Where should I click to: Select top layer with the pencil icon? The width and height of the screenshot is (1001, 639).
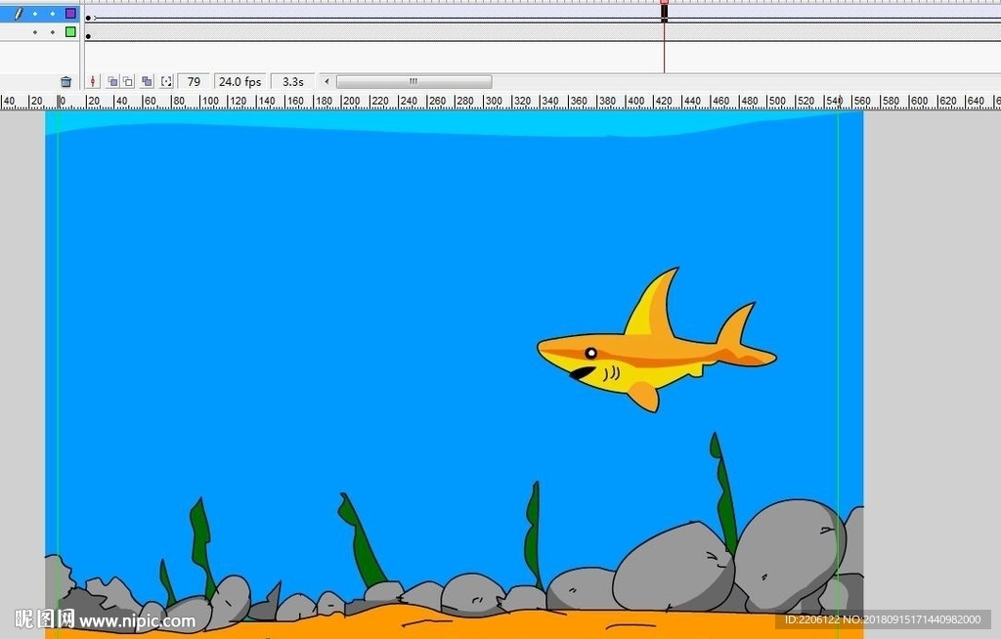[x=18, y=14]
